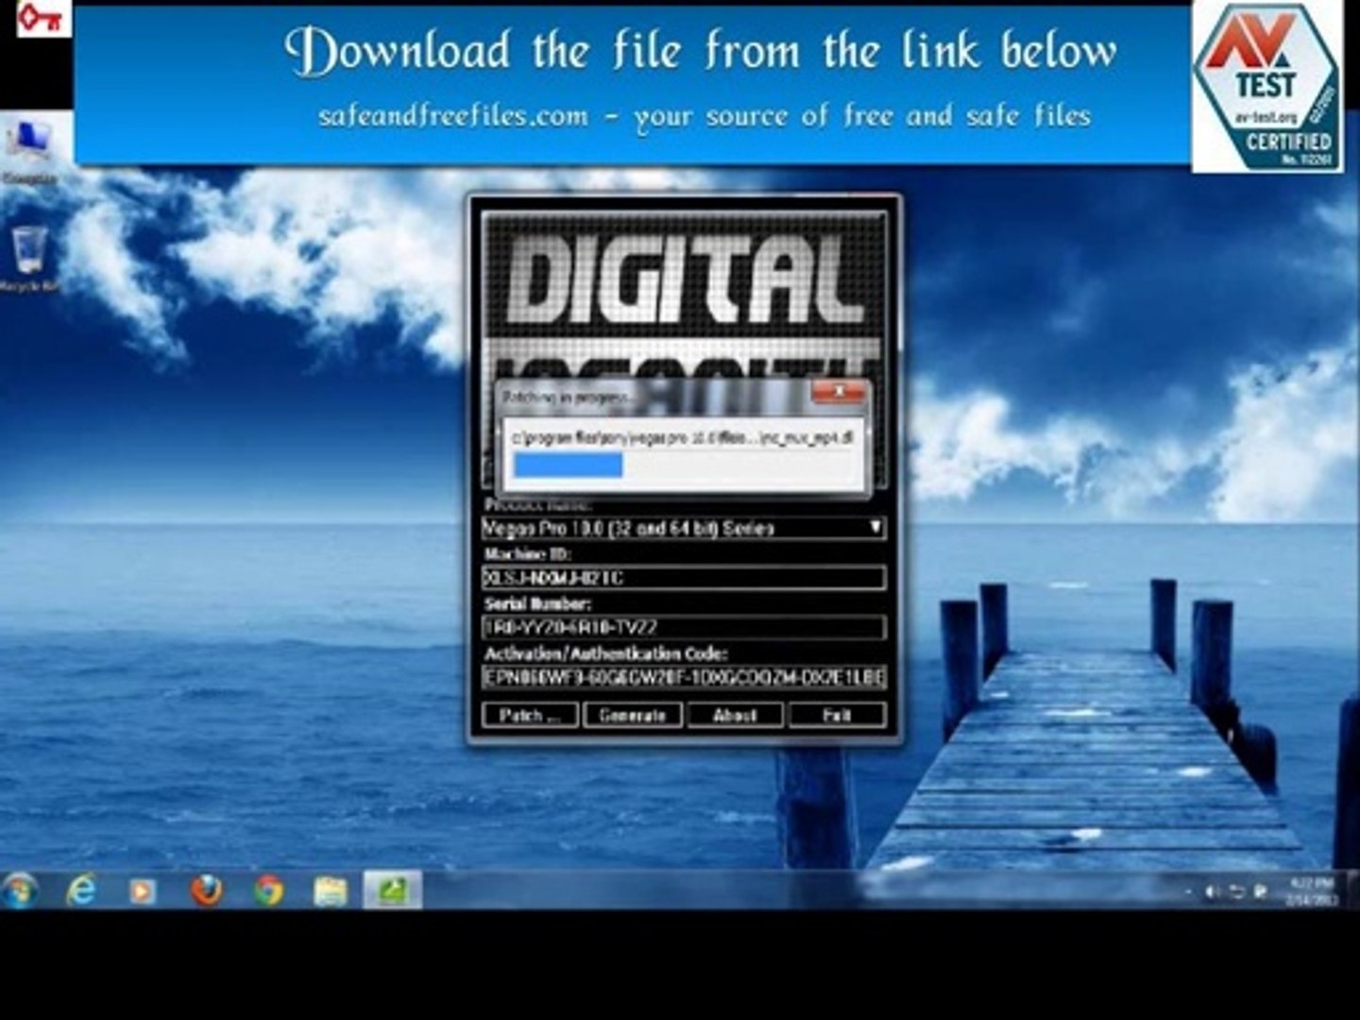1360x1020 pixels.
Task: Open Google Chrome from taskbar
Action: (269, 890)
